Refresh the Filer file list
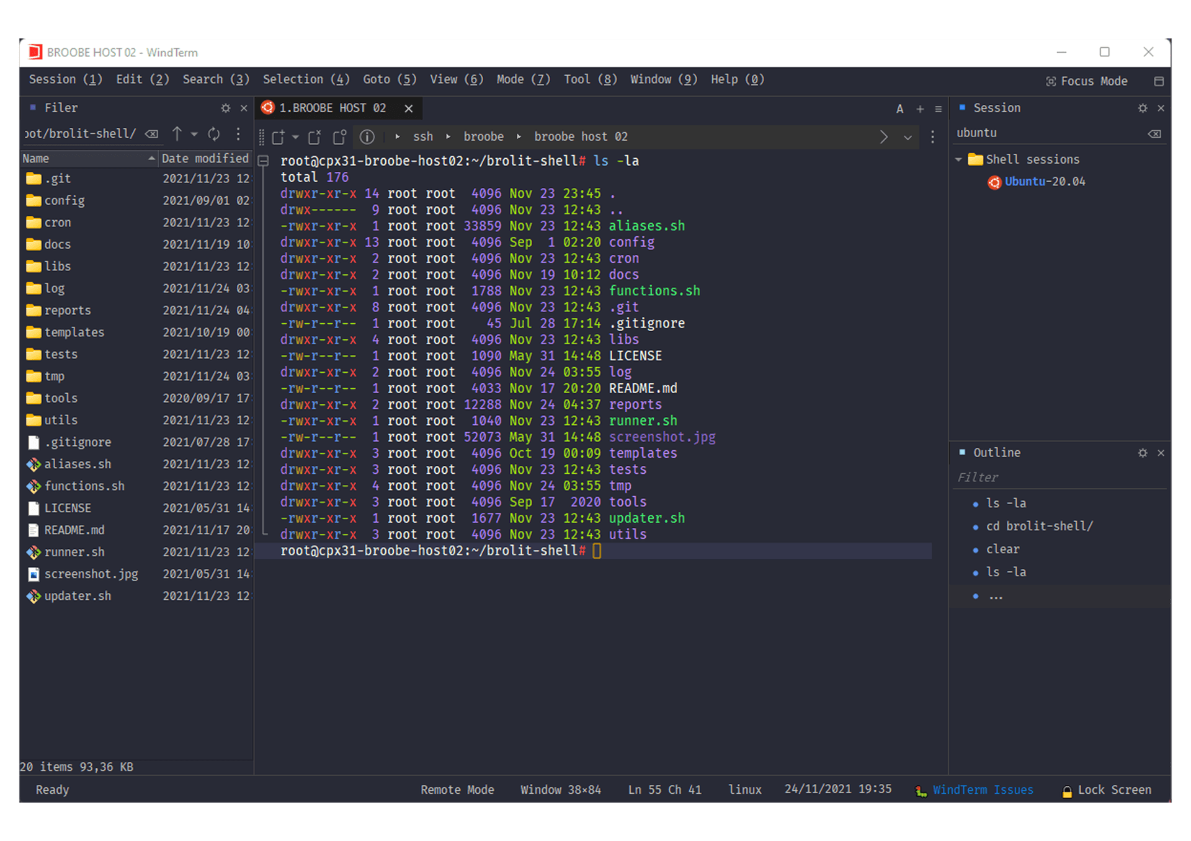Viewport: 1191px width, 841px height. click(x=213, y=134)
